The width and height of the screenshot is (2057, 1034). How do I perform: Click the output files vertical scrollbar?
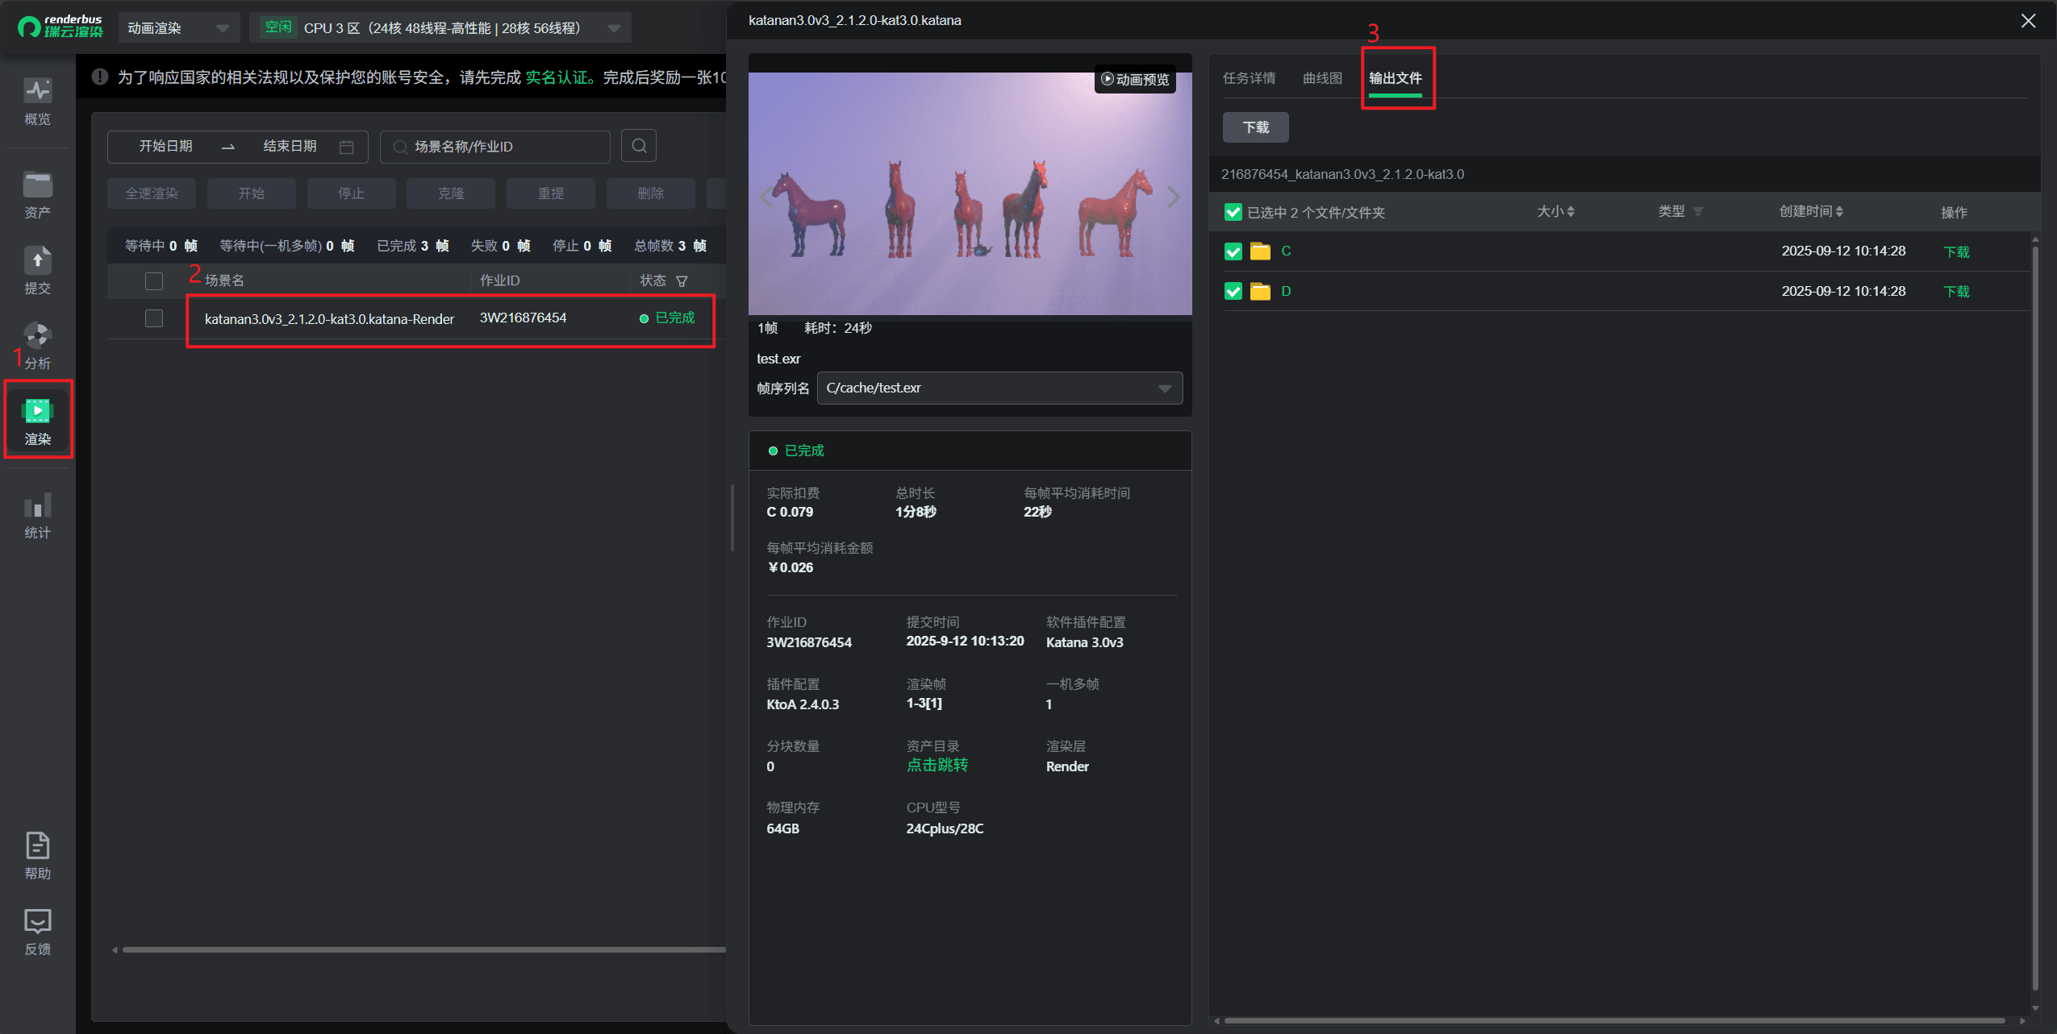[x=2035, y=617]
